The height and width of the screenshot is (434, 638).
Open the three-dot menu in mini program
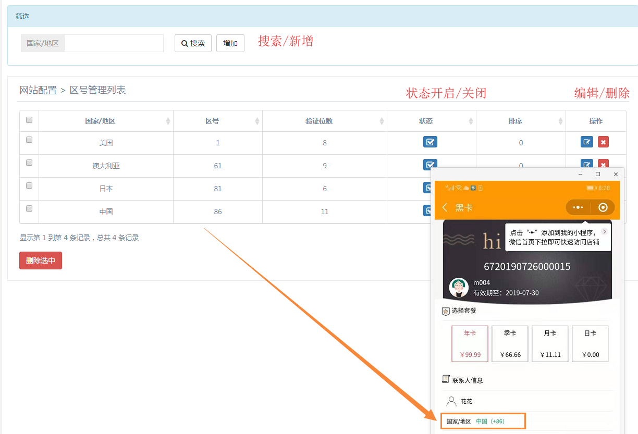click(x=578, y=207)
